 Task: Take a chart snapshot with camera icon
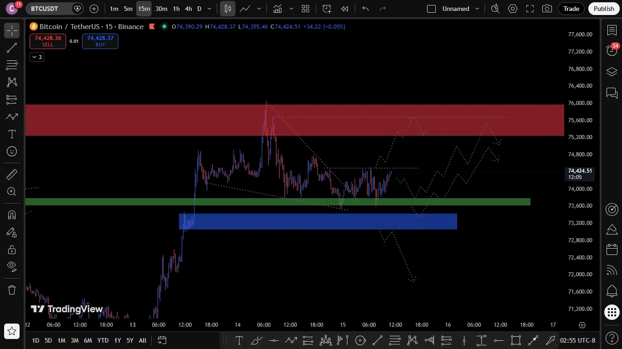[547, 9]
